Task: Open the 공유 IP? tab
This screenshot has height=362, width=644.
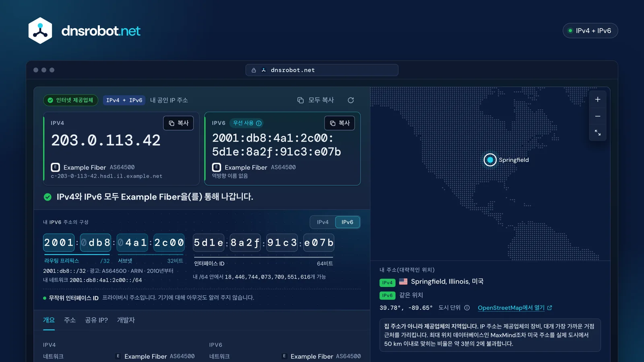Action: coord(96,320)
